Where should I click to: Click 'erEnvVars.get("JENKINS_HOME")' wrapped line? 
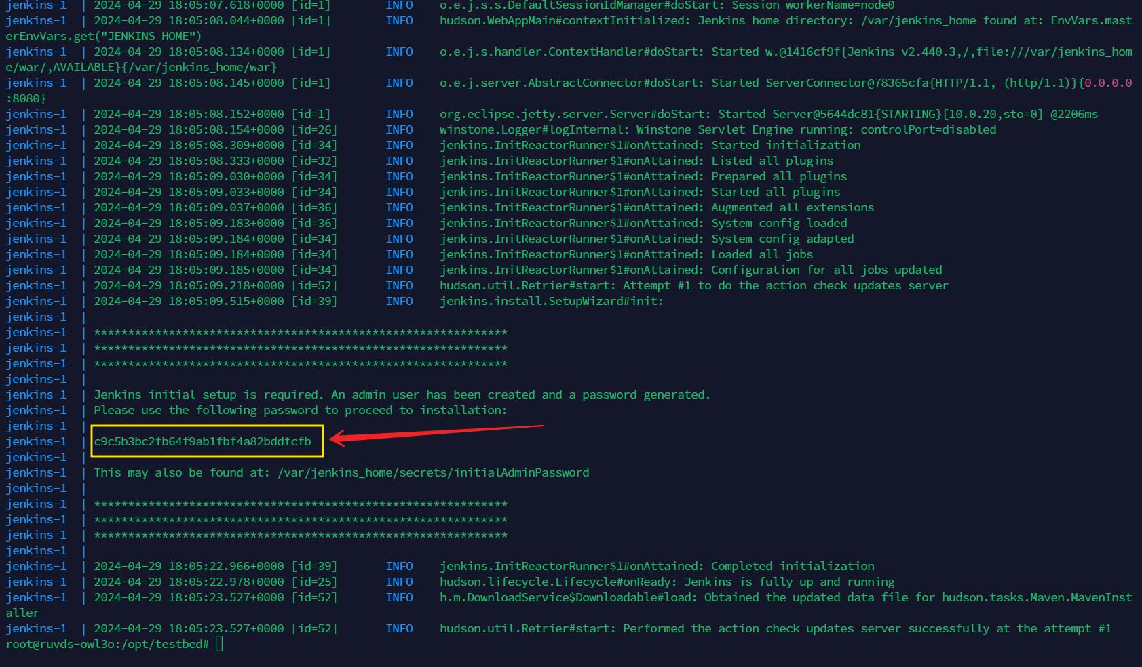tap(104, 36)
